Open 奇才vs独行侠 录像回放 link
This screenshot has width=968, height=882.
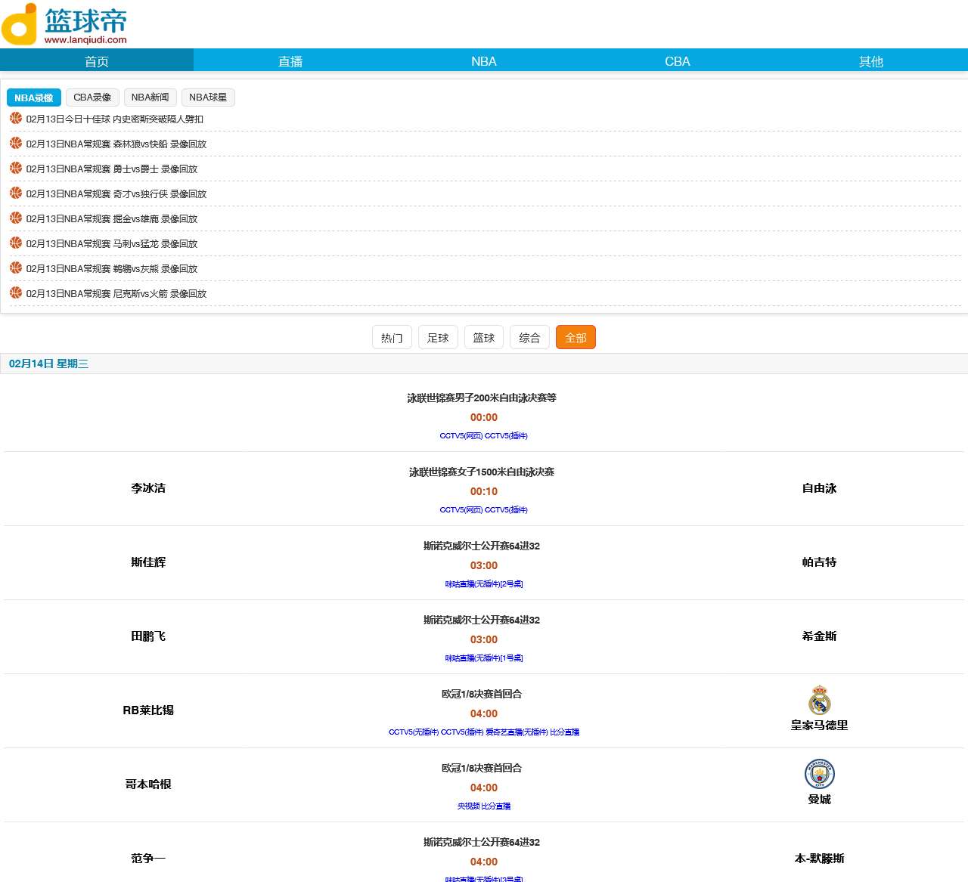coord(116,193)
